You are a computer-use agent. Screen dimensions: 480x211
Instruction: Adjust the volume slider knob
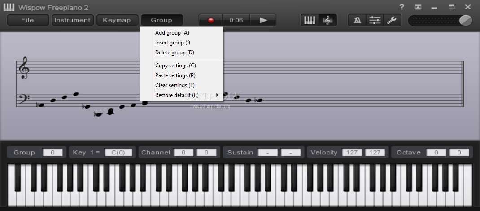tap(466, 21)
